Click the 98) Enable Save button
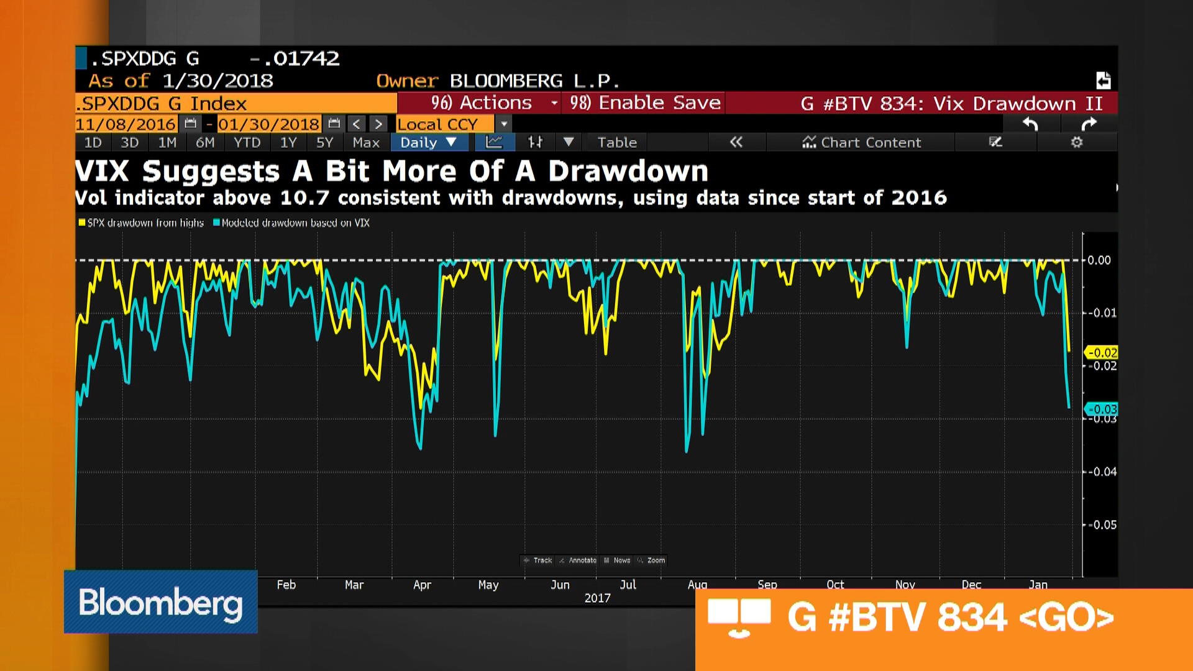Image resolution: width=1193 pixels, height=671 pixels. pyautogui.click(x=642, y=103)
